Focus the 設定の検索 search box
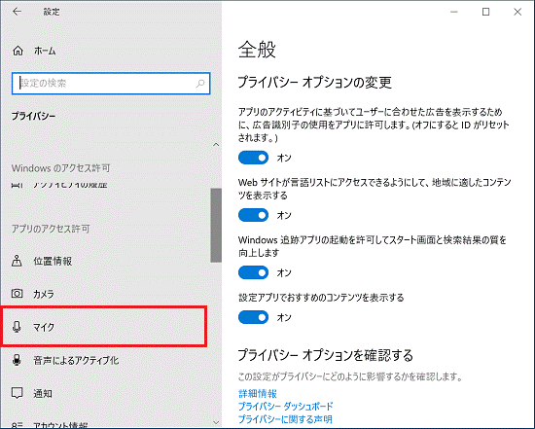The width and height of the screenshot is (535, 429). pos(111,84)
